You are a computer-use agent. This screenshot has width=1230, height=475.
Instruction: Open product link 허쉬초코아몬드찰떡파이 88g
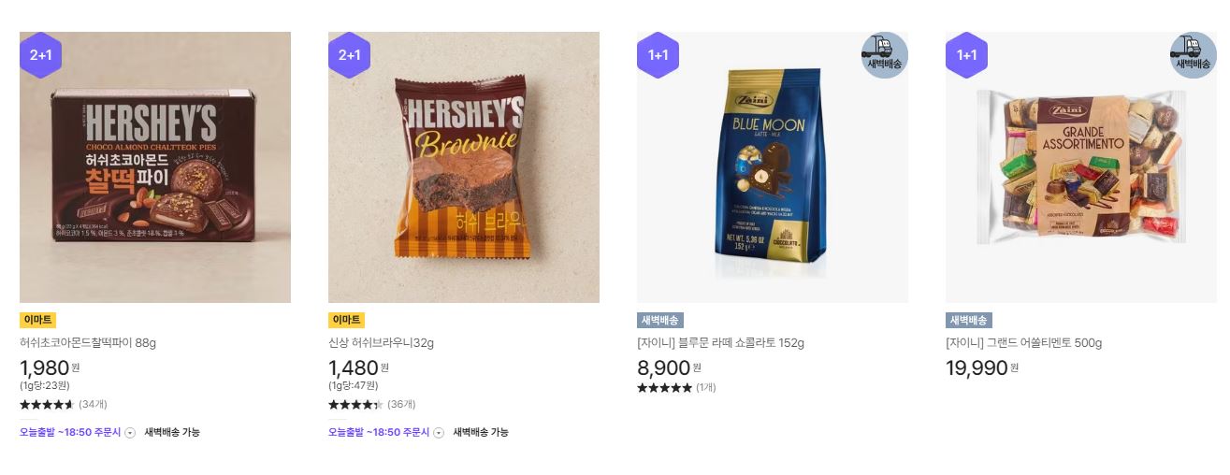[88, 343]
